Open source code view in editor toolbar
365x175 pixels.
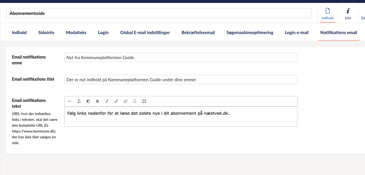click(x=70, y=101)
